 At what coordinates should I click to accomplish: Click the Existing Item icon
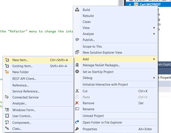[x=7, y=66]
